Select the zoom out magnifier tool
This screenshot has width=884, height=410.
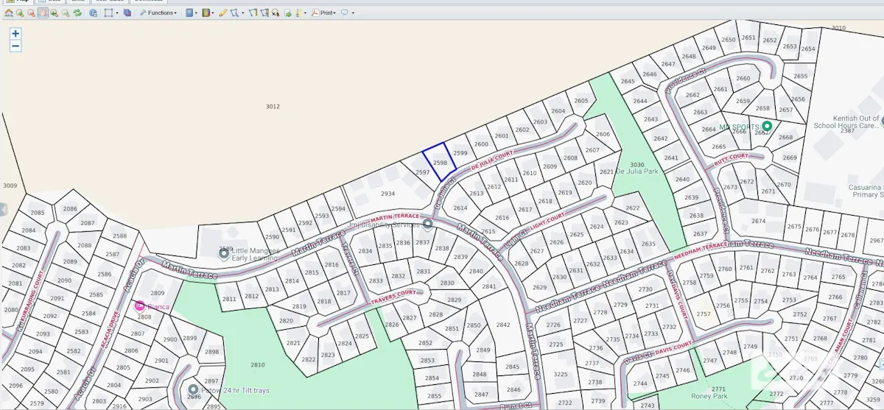coord(31,13)
